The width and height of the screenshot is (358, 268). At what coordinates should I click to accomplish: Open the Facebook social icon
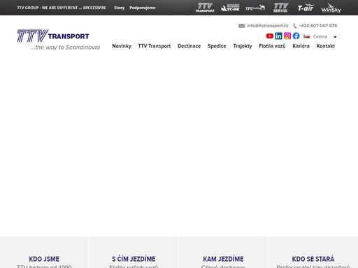coord(296,36)
